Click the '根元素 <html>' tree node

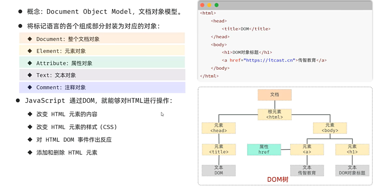(274, 114)
